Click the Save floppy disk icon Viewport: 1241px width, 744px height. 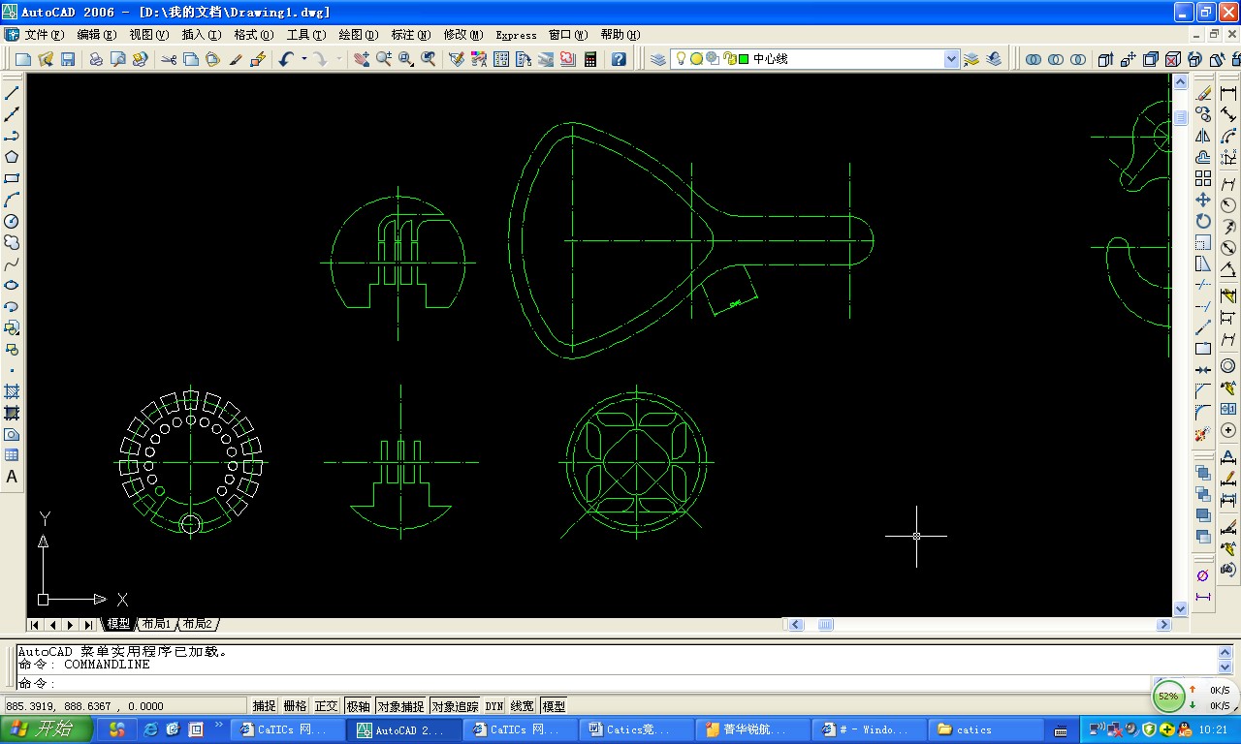tap(68, 59)
